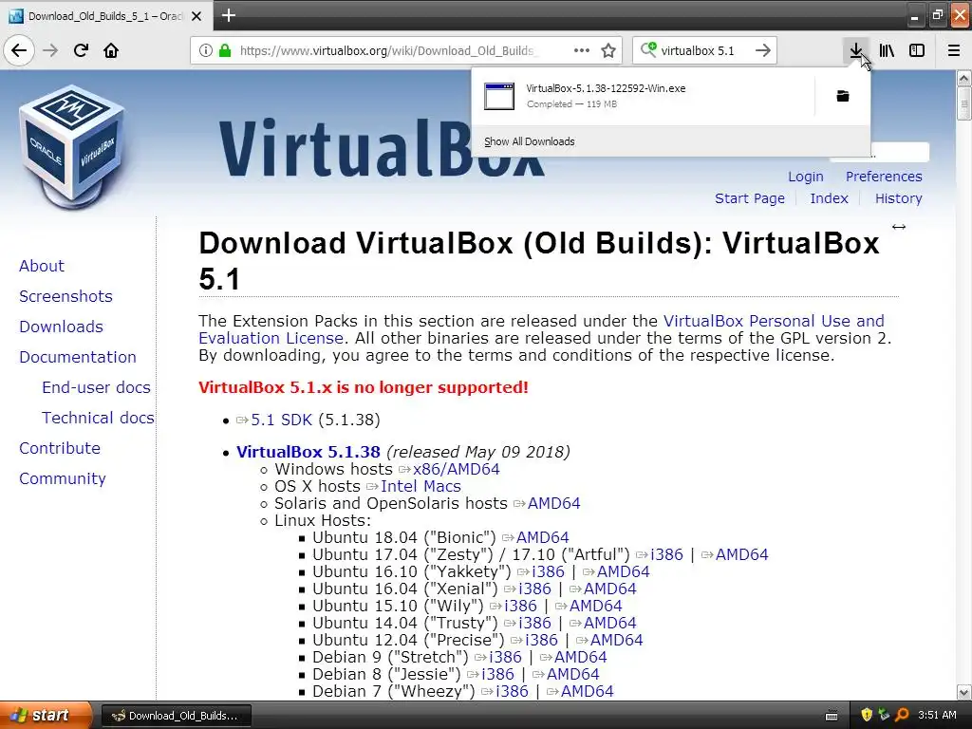Click the VirtualBox 5.1.38 heading link
Viewport: 972px width, 729px height.
(308, 452)
